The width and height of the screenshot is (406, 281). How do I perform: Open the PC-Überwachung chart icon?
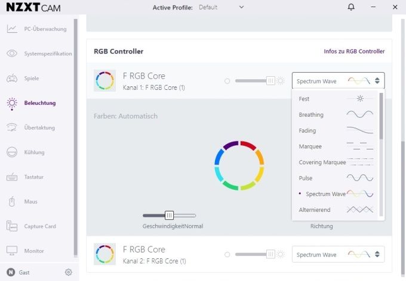pyautogui.click(x=12, y=29)
